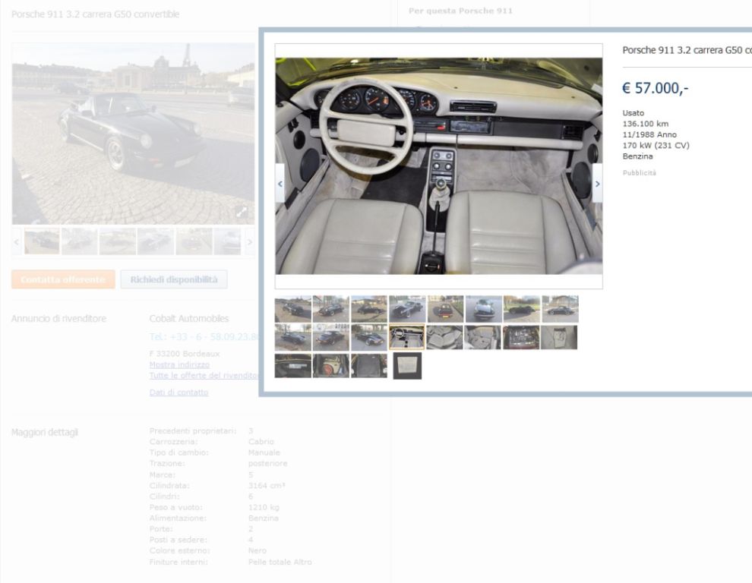Click the large dashboard photo in lightbox
This screenshot has height=583, width=752.
point(439,166)
